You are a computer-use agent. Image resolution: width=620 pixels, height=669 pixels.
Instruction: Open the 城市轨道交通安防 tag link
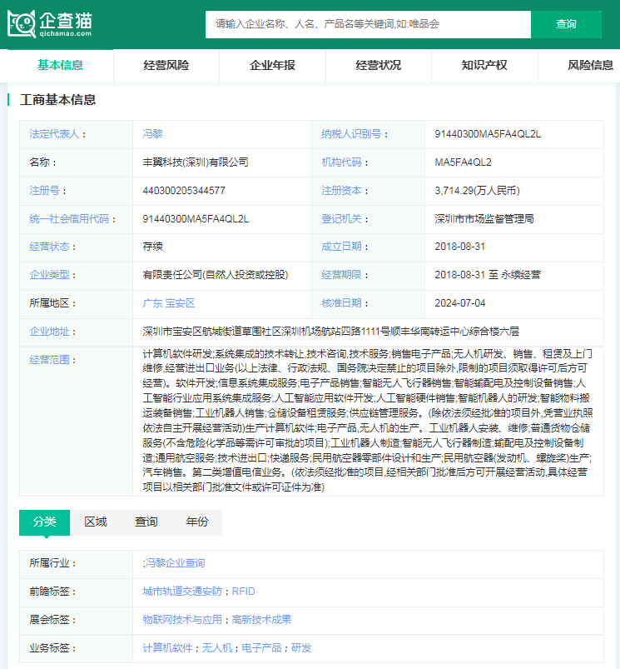[182, 592]
